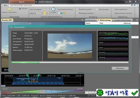Switch to the Start ribbon tab

coord(5,5)
